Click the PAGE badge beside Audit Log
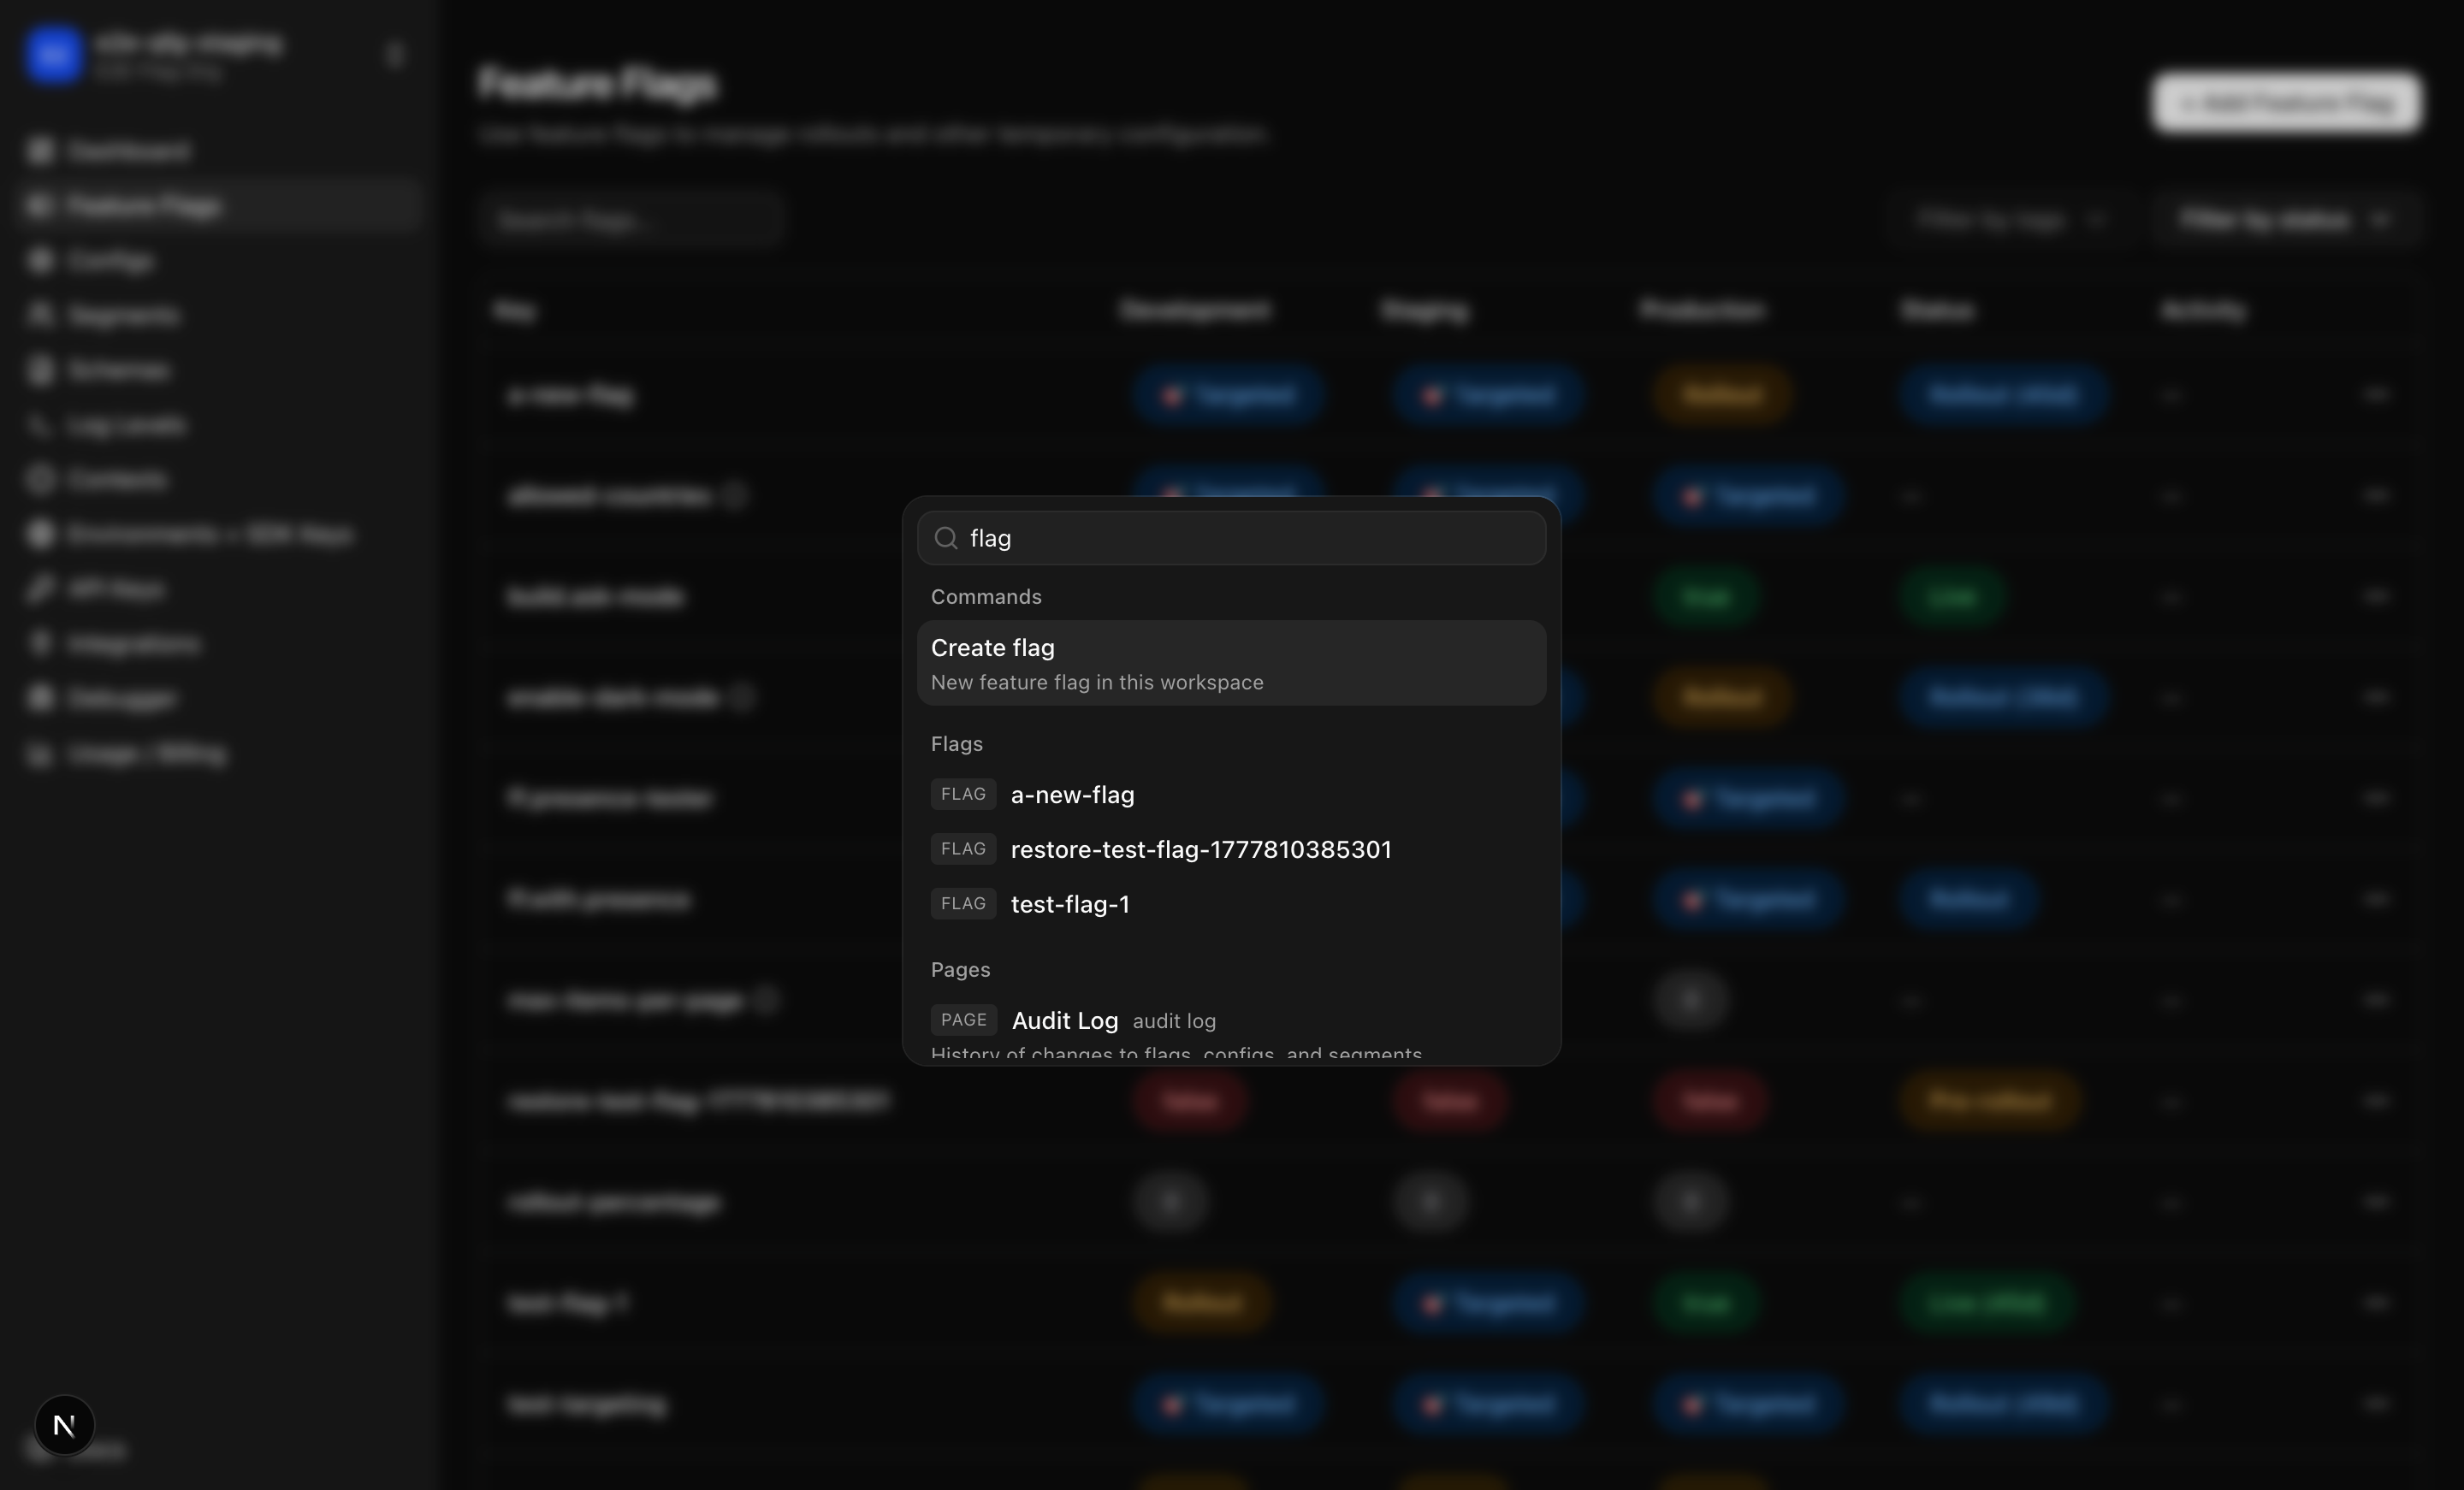 point(963,1020)
